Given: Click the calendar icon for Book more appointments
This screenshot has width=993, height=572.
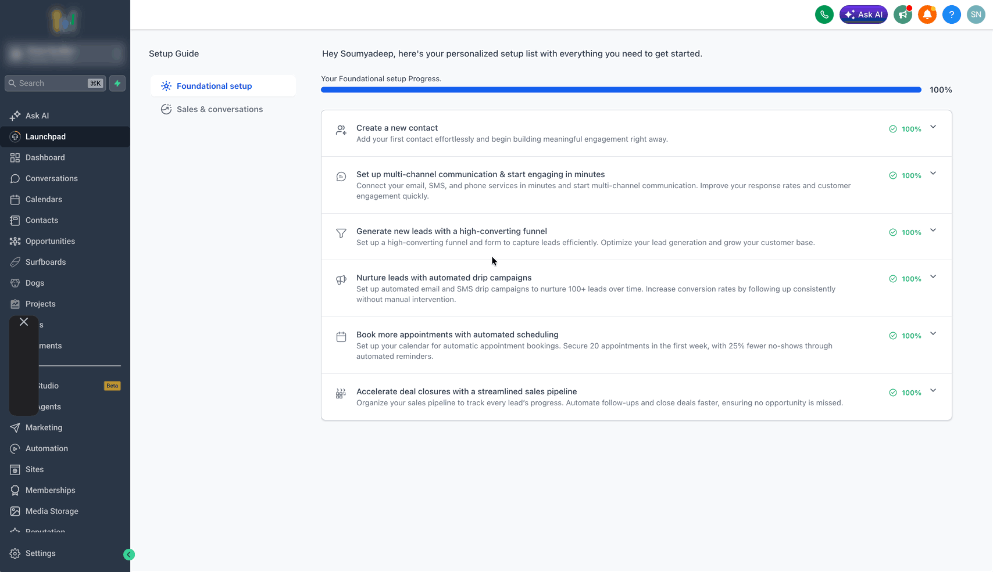Looking at the screenshot, I should tap(341, 337).
